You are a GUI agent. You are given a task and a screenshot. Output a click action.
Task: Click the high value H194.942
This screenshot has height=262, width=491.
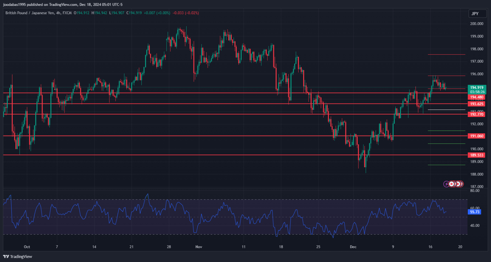99,13
